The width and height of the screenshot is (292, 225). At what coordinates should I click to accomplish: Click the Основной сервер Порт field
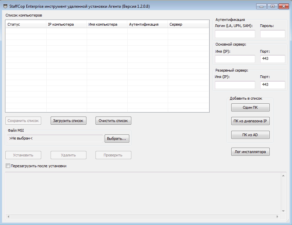point(272,59)
